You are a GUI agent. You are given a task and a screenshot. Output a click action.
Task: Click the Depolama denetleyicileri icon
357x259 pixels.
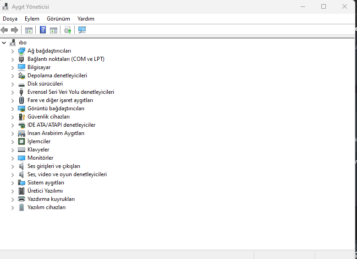coord(22,76)
